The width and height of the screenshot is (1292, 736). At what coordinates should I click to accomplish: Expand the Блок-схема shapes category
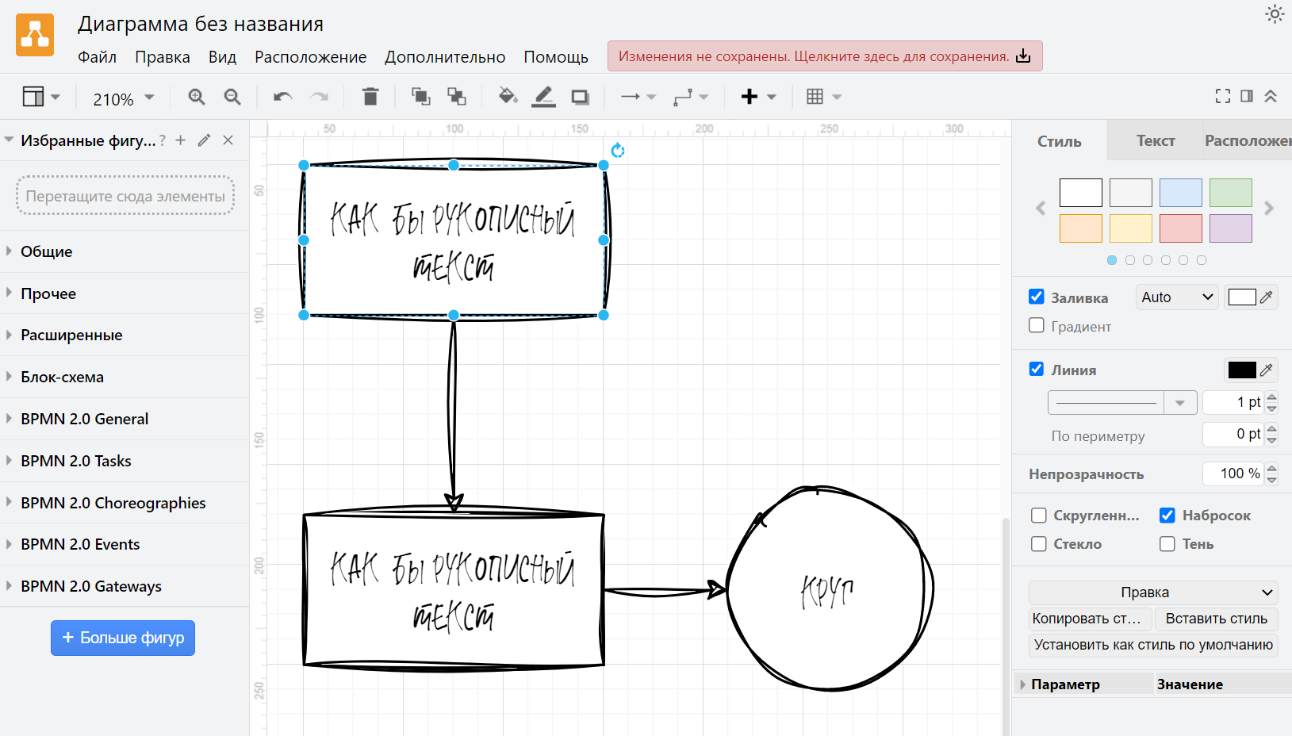[x=62, y=377]
